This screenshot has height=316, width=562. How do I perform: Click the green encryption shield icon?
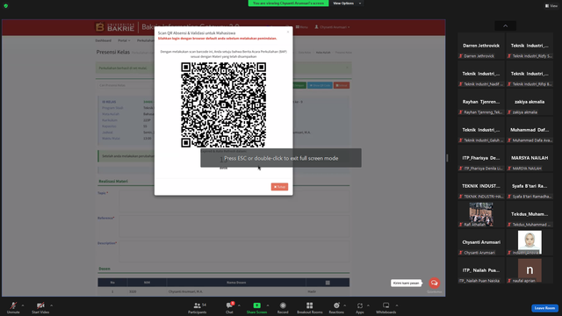tap(6, 6)
